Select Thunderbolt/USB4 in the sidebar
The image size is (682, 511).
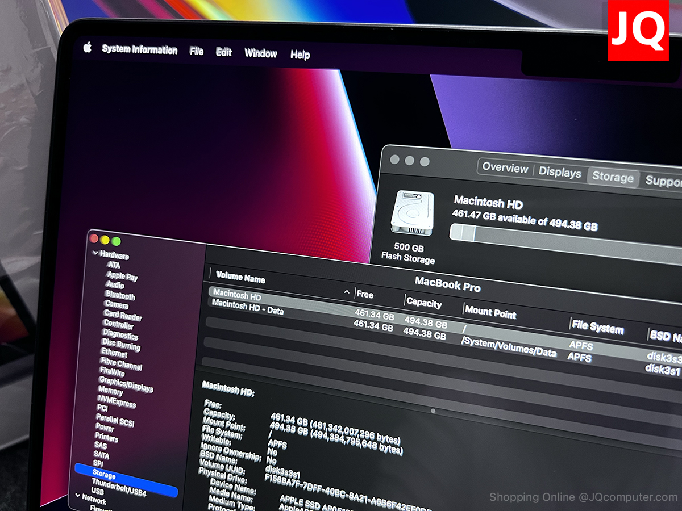coord(119,489)
